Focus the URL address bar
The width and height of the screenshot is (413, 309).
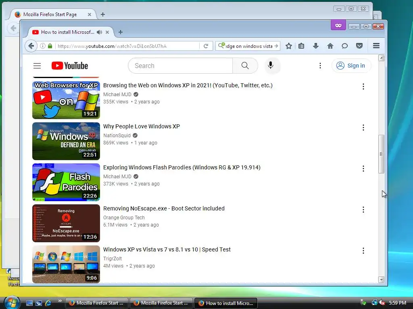tap(128, 46)
